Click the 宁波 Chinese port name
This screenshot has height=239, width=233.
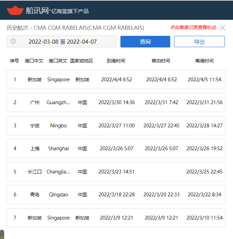[35, 126]
